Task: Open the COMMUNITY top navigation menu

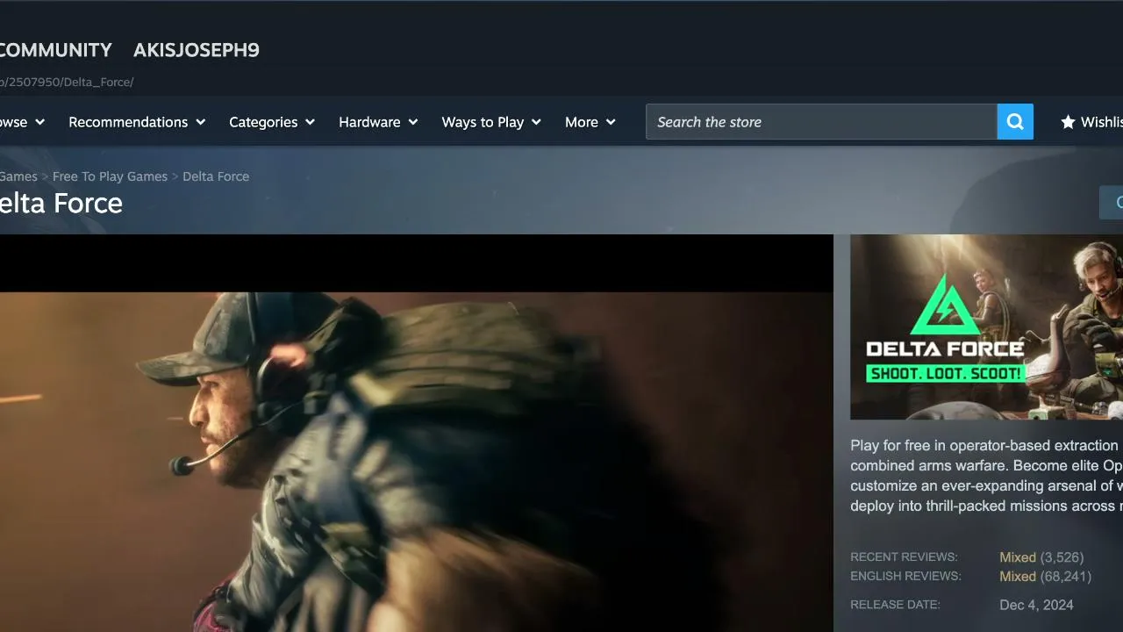Action: [x=56, y=50]
